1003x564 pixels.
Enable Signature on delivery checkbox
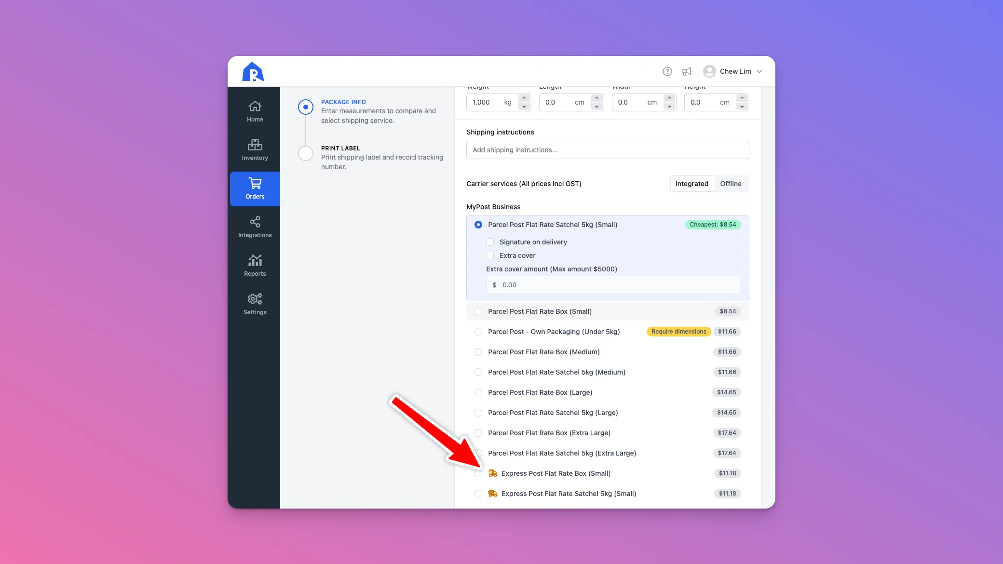point(490,242)
